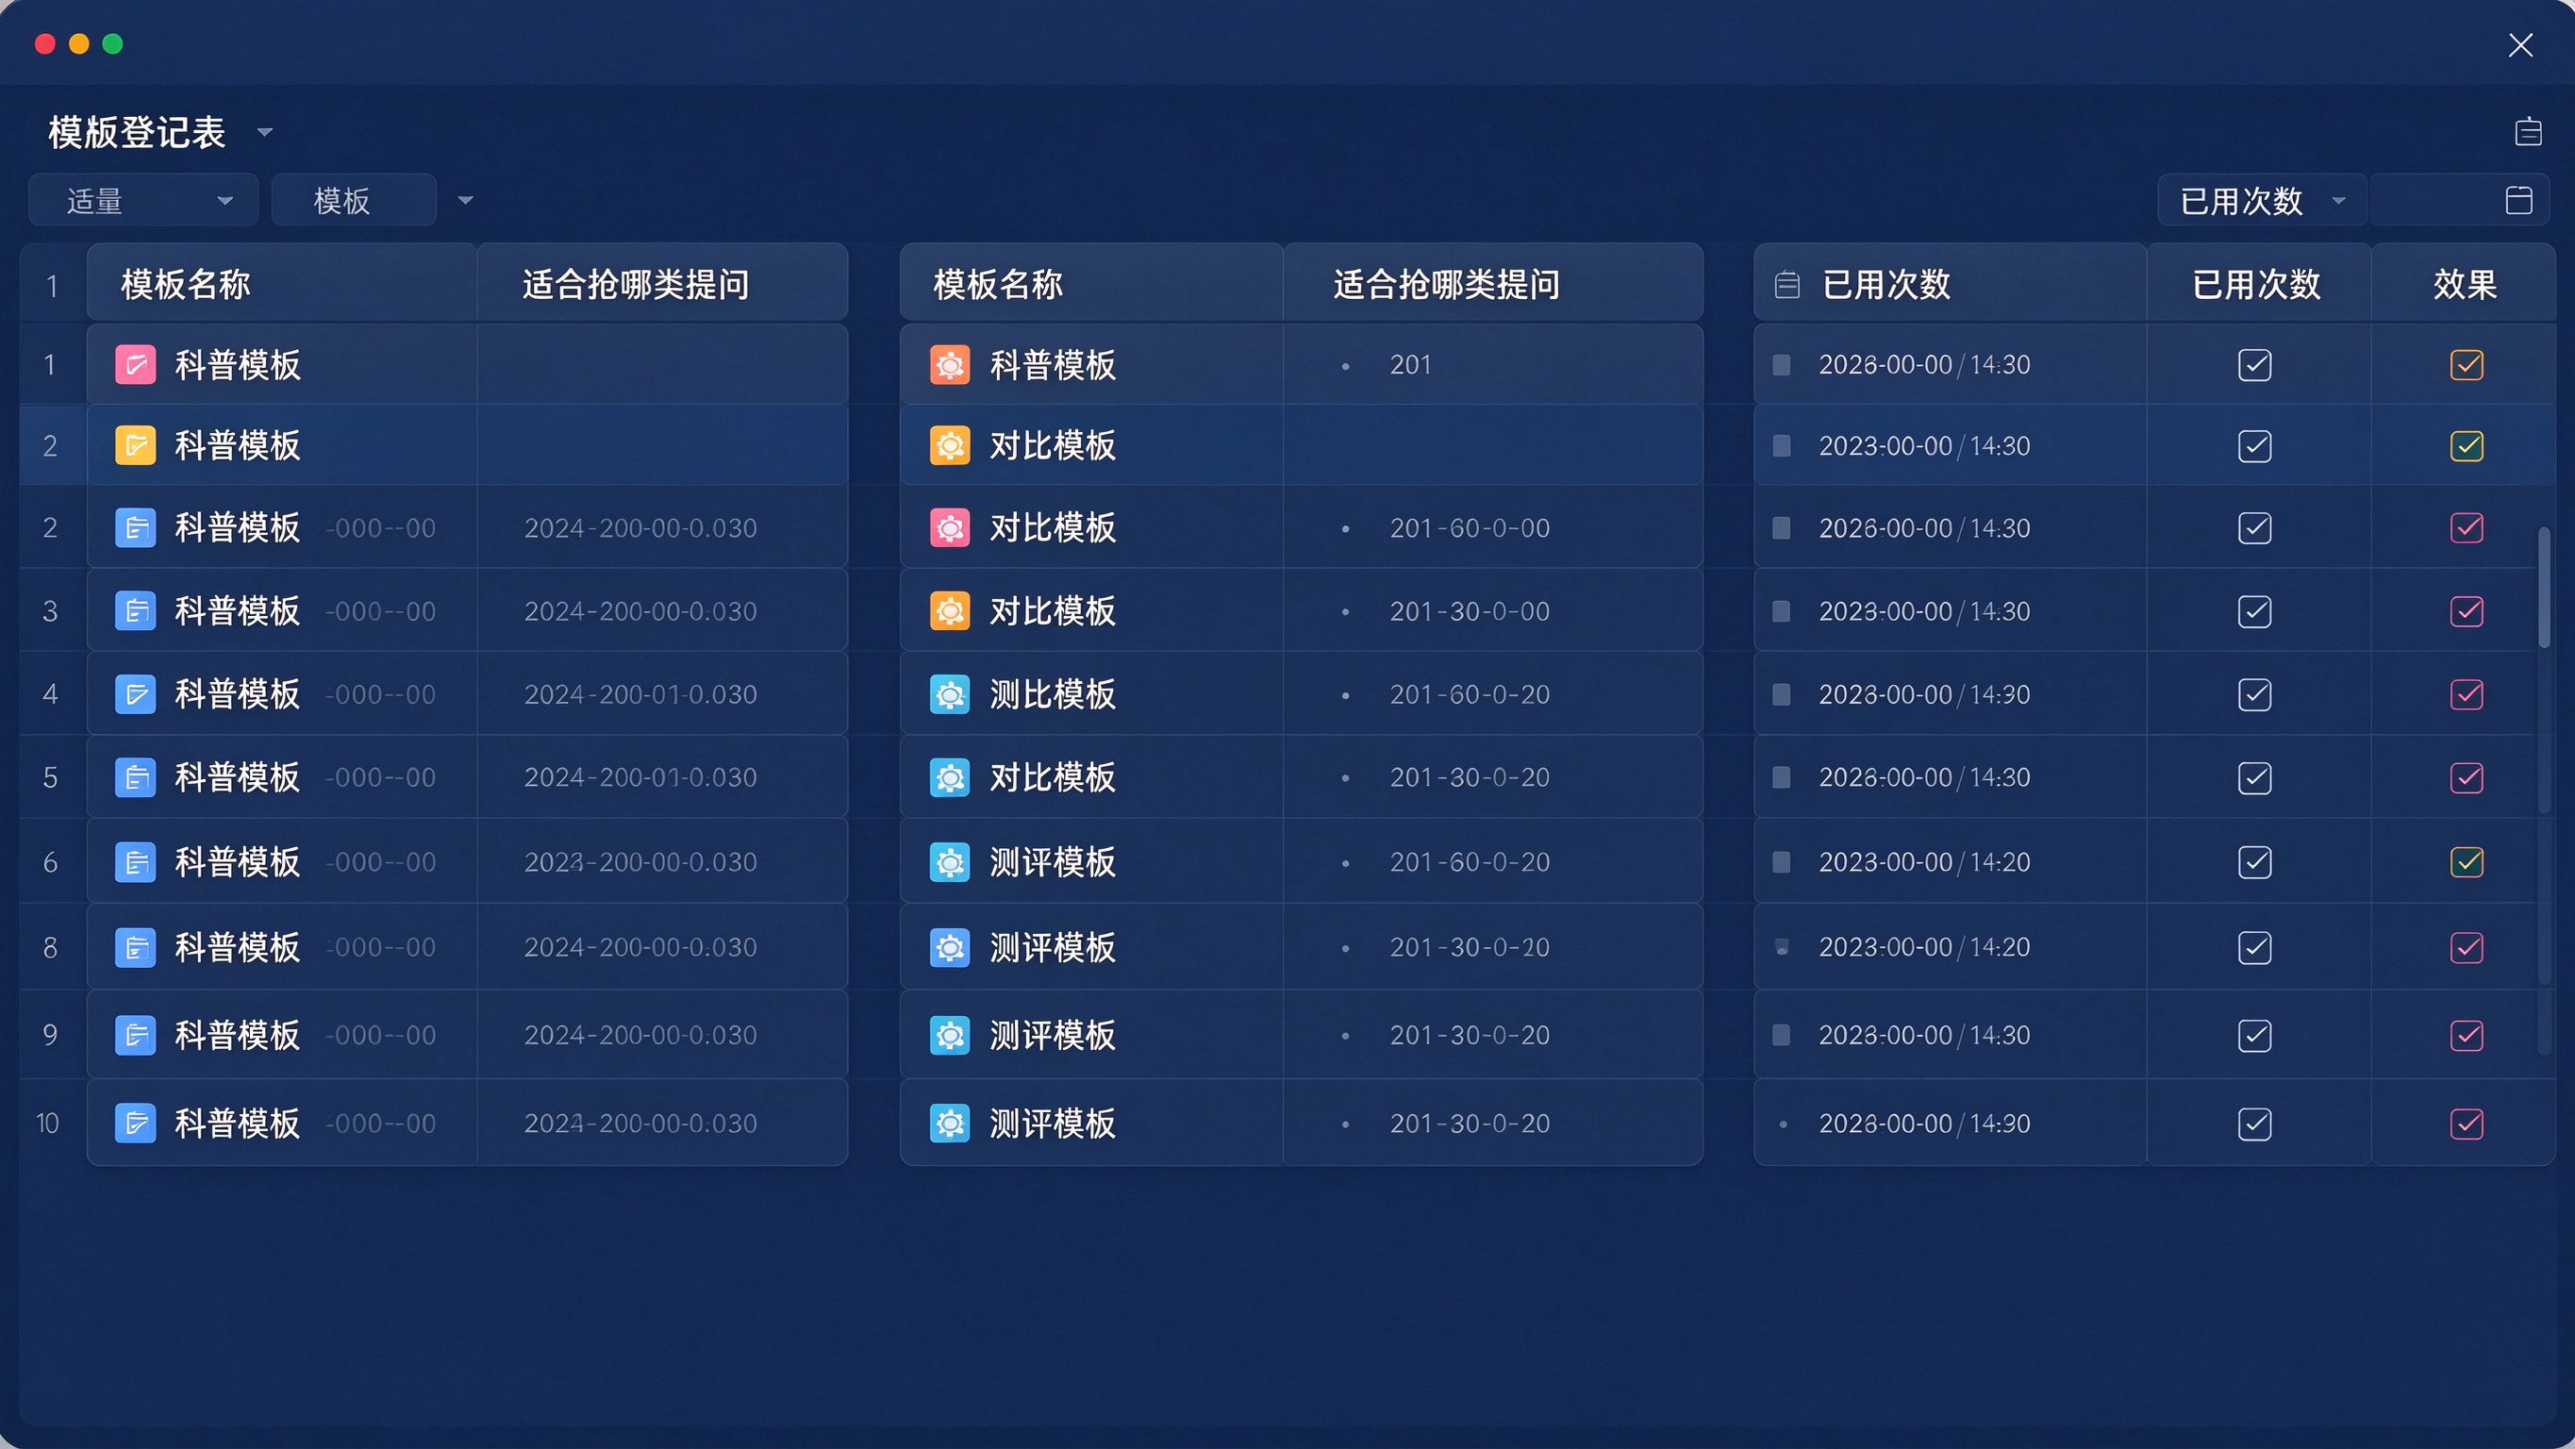Click the pink template icon in row 1
This screenshot has width=2575, height=1449.
pos(135,364)
